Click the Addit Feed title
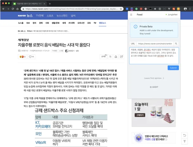This screenshot has height=147, width=193. pos(140,15)
